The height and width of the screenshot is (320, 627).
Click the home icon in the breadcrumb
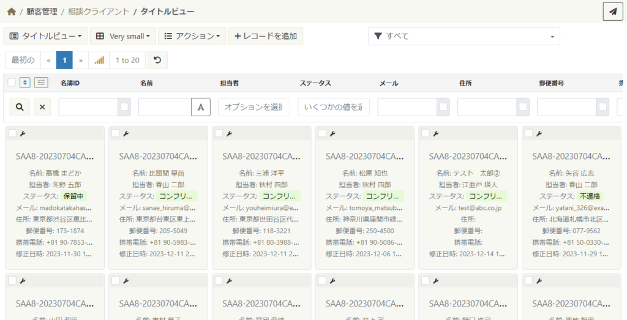pos(11,12)
